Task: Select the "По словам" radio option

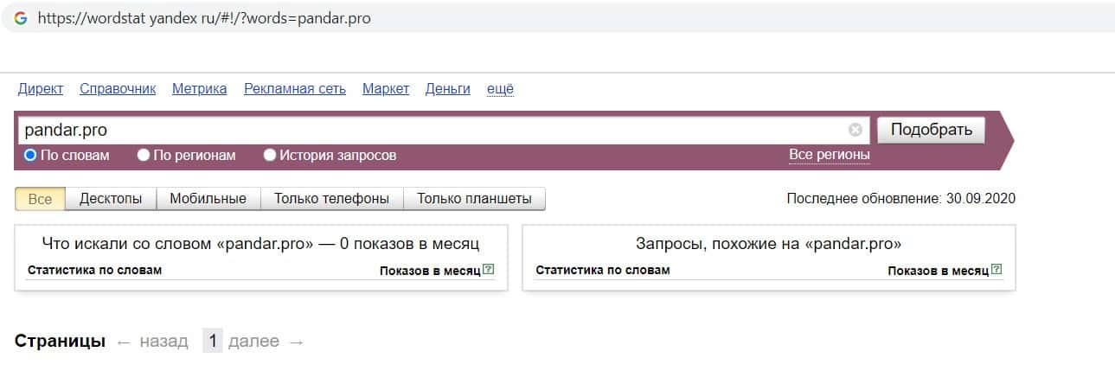Action: 30,156
